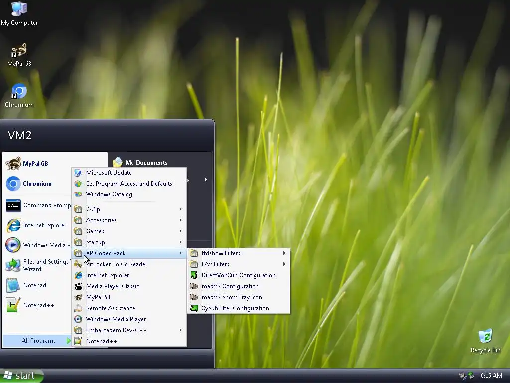Viewport: 510px width, 383px height.
Task: Click the BitLocker To Go Reader icon
Action: (78, 264)
